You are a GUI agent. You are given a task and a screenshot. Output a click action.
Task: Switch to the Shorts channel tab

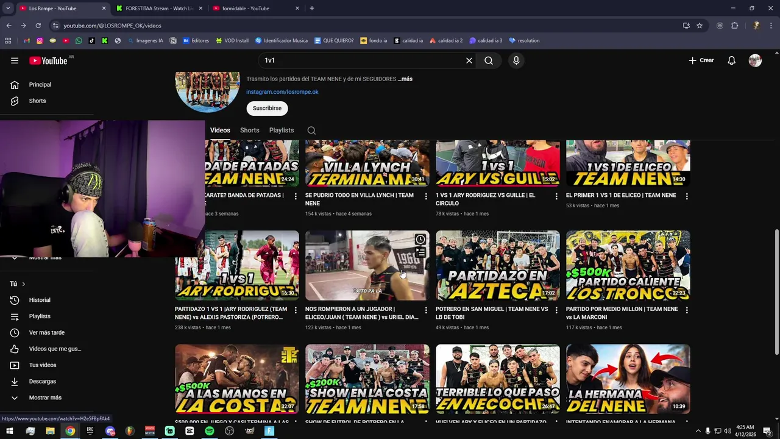pyautogui.click(x=250, y=130)
